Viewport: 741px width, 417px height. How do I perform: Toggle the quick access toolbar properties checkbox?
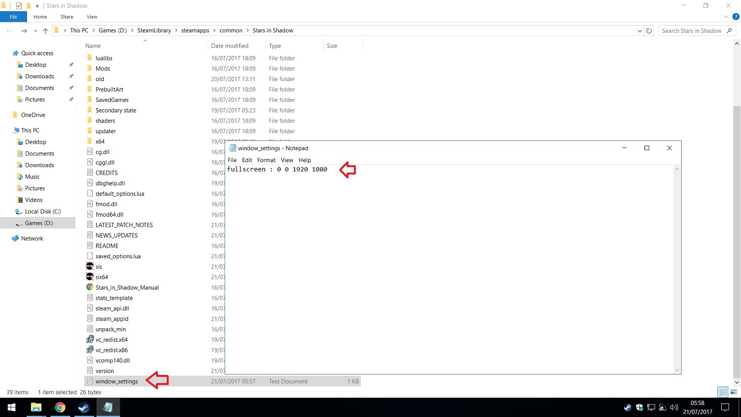click(x=19, y=6)
